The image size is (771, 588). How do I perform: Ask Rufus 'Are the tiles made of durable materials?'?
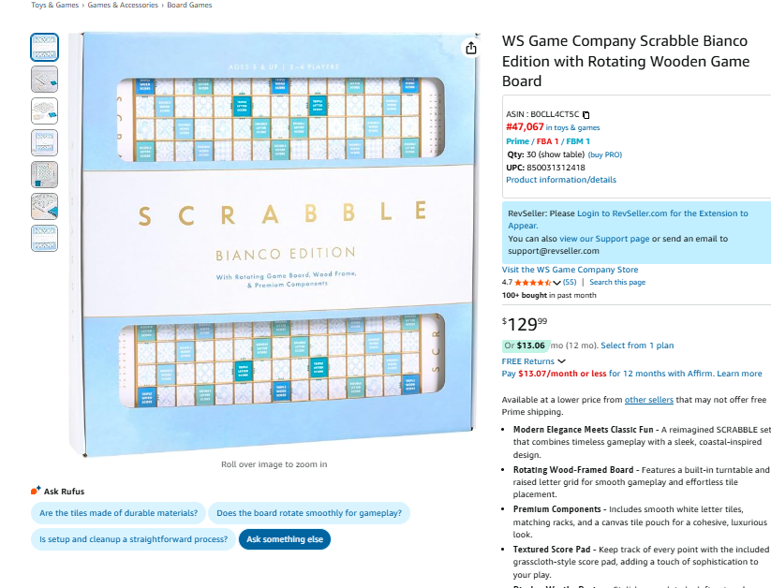tap(118, 513)
